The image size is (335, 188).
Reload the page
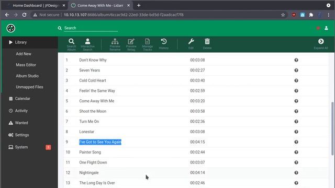click(24, 15)
